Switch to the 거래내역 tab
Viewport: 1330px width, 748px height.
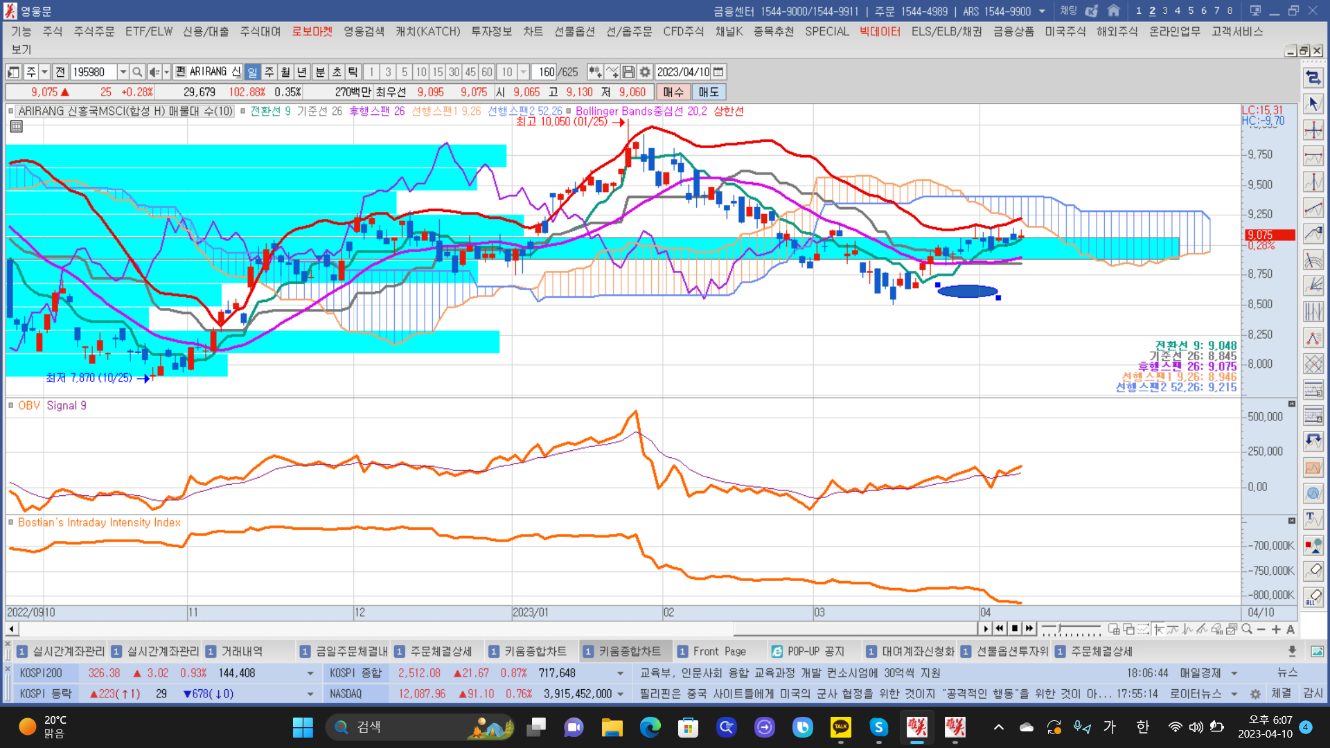(x=242, y=651)
